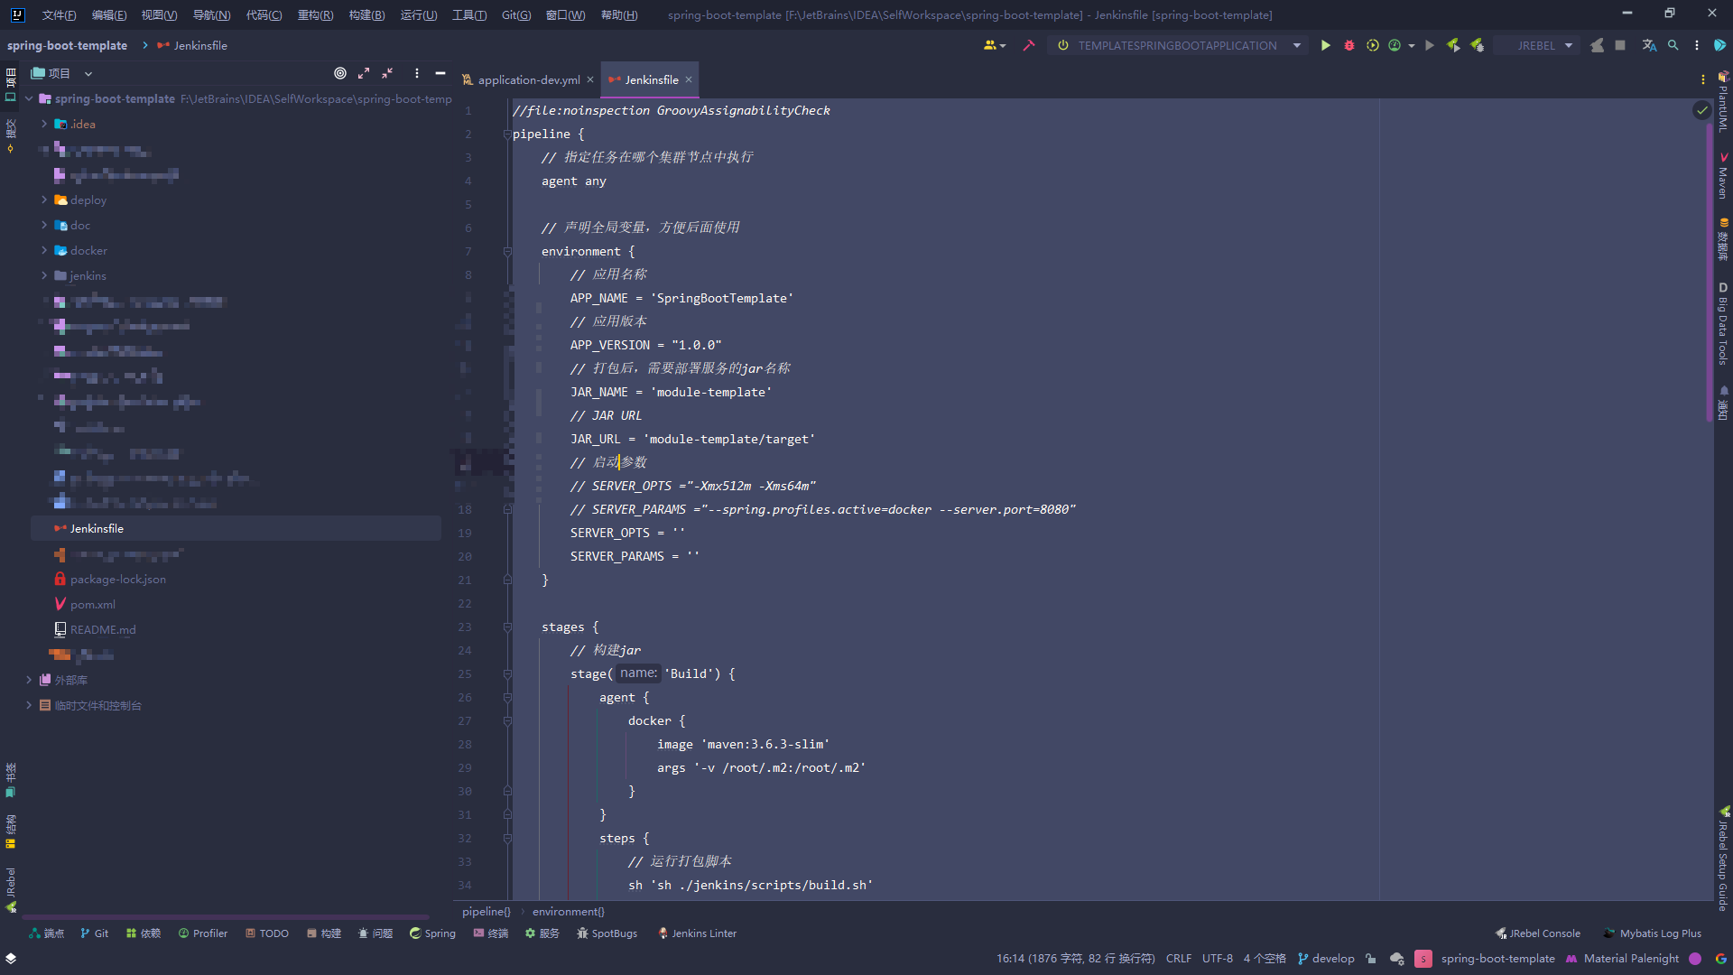Fold the stages block at line 23

pyautogui.click(x=507, y=627)
